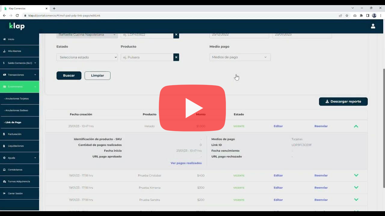Open browser extensions puzzle icon
Screen dimensions: 385x216
(x=361, y=16)
